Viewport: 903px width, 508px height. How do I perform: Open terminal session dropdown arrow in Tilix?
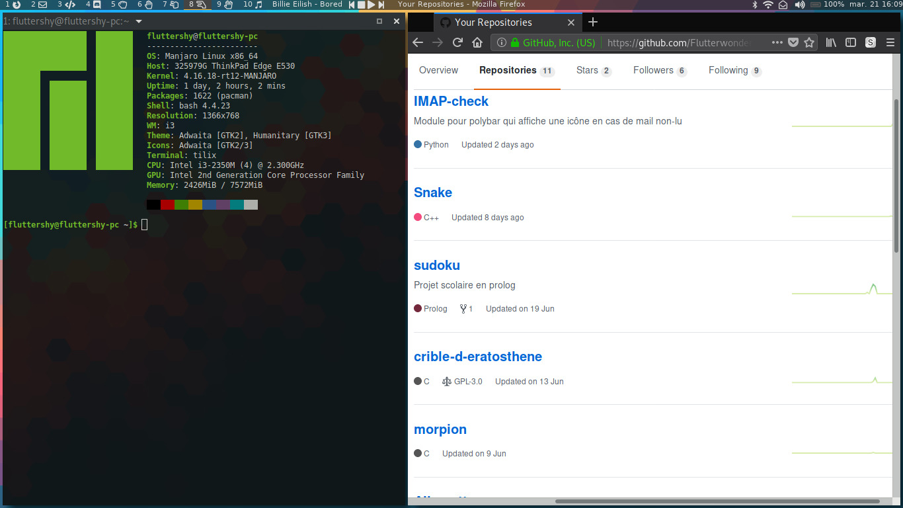click(139, 21)
